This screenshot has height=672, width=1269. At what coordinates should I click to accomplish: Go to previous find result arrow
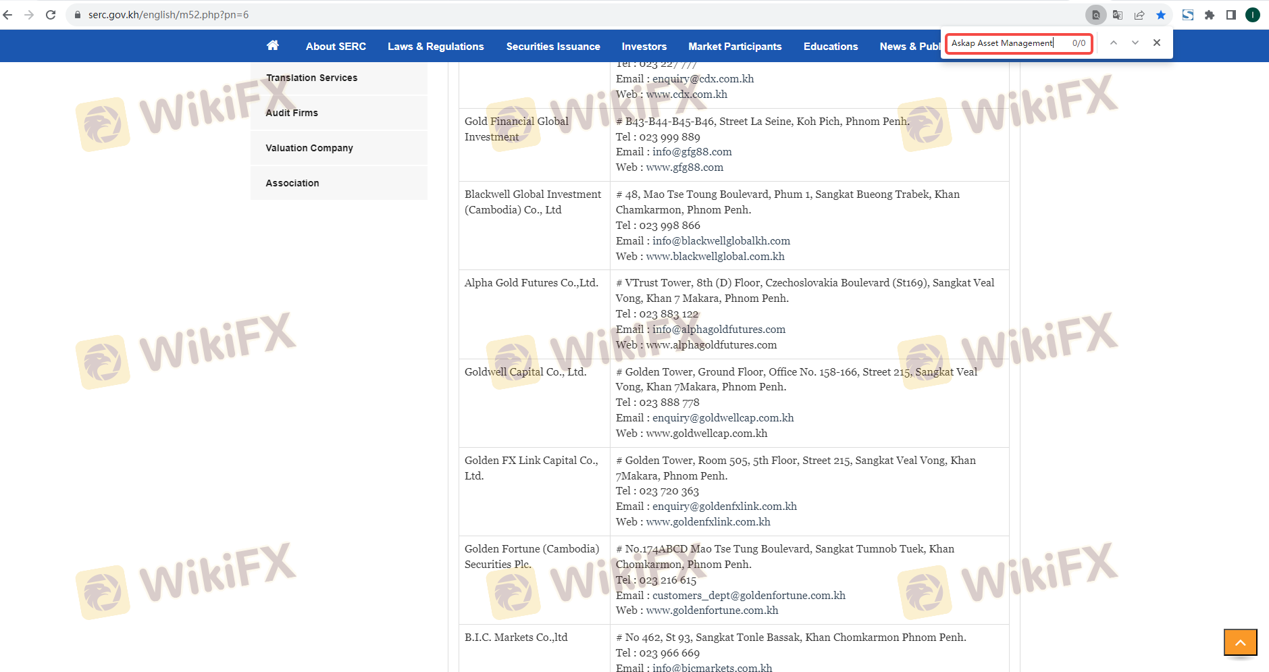point(1114,43)
